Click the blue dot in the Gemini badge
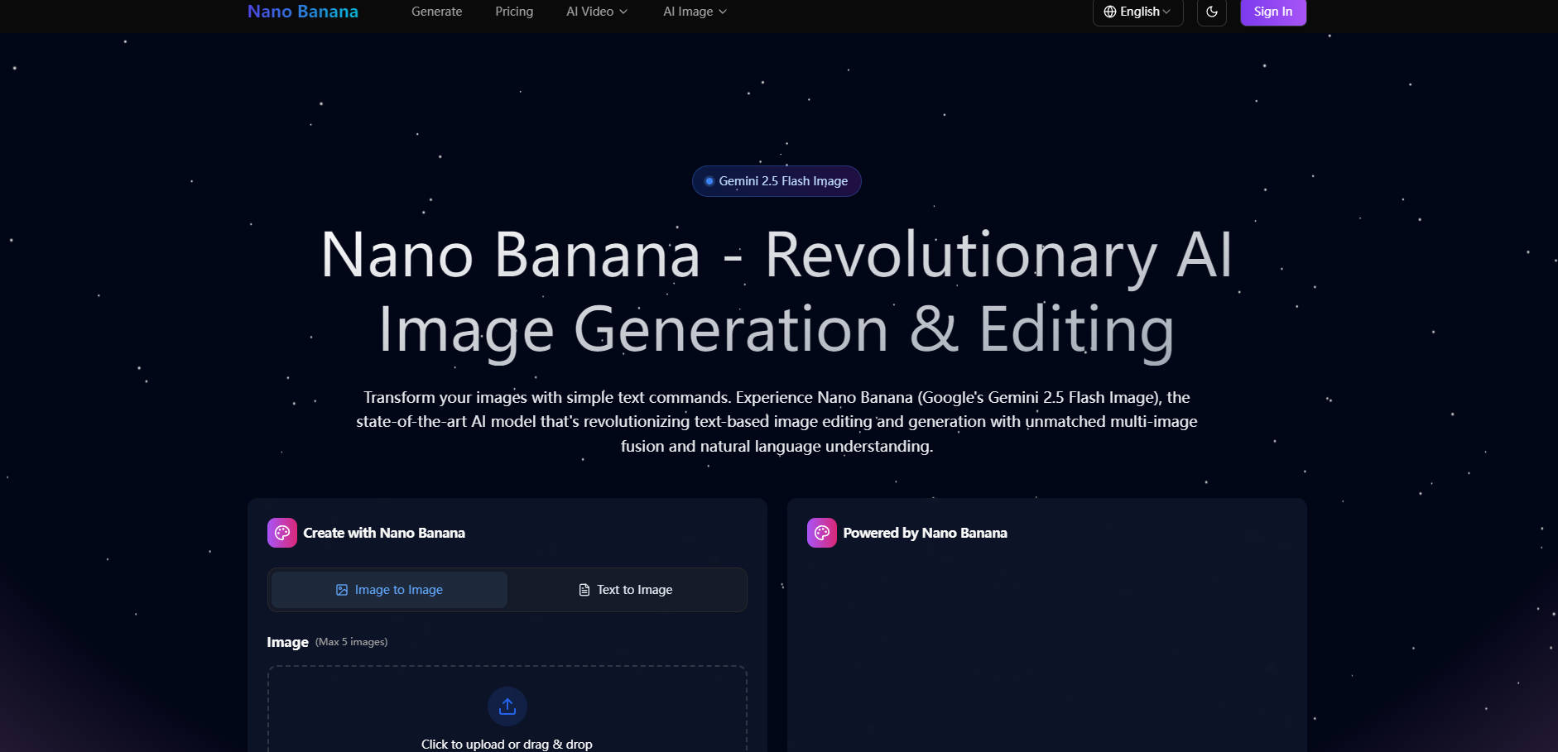Viewport: 1558px width, 752px height. click(x=708, y=180)
